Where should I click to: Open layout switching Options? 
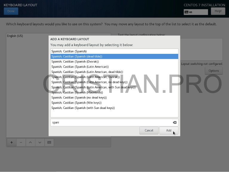(x=214, y=71)
